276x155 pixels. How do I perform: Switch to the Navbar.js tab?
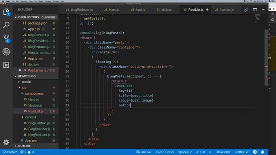[x=225, y=9]
